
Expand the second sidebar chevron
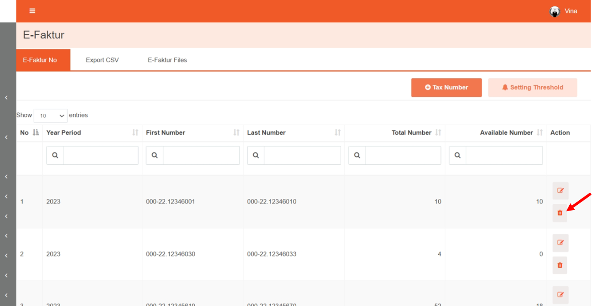tap(6, 137)
